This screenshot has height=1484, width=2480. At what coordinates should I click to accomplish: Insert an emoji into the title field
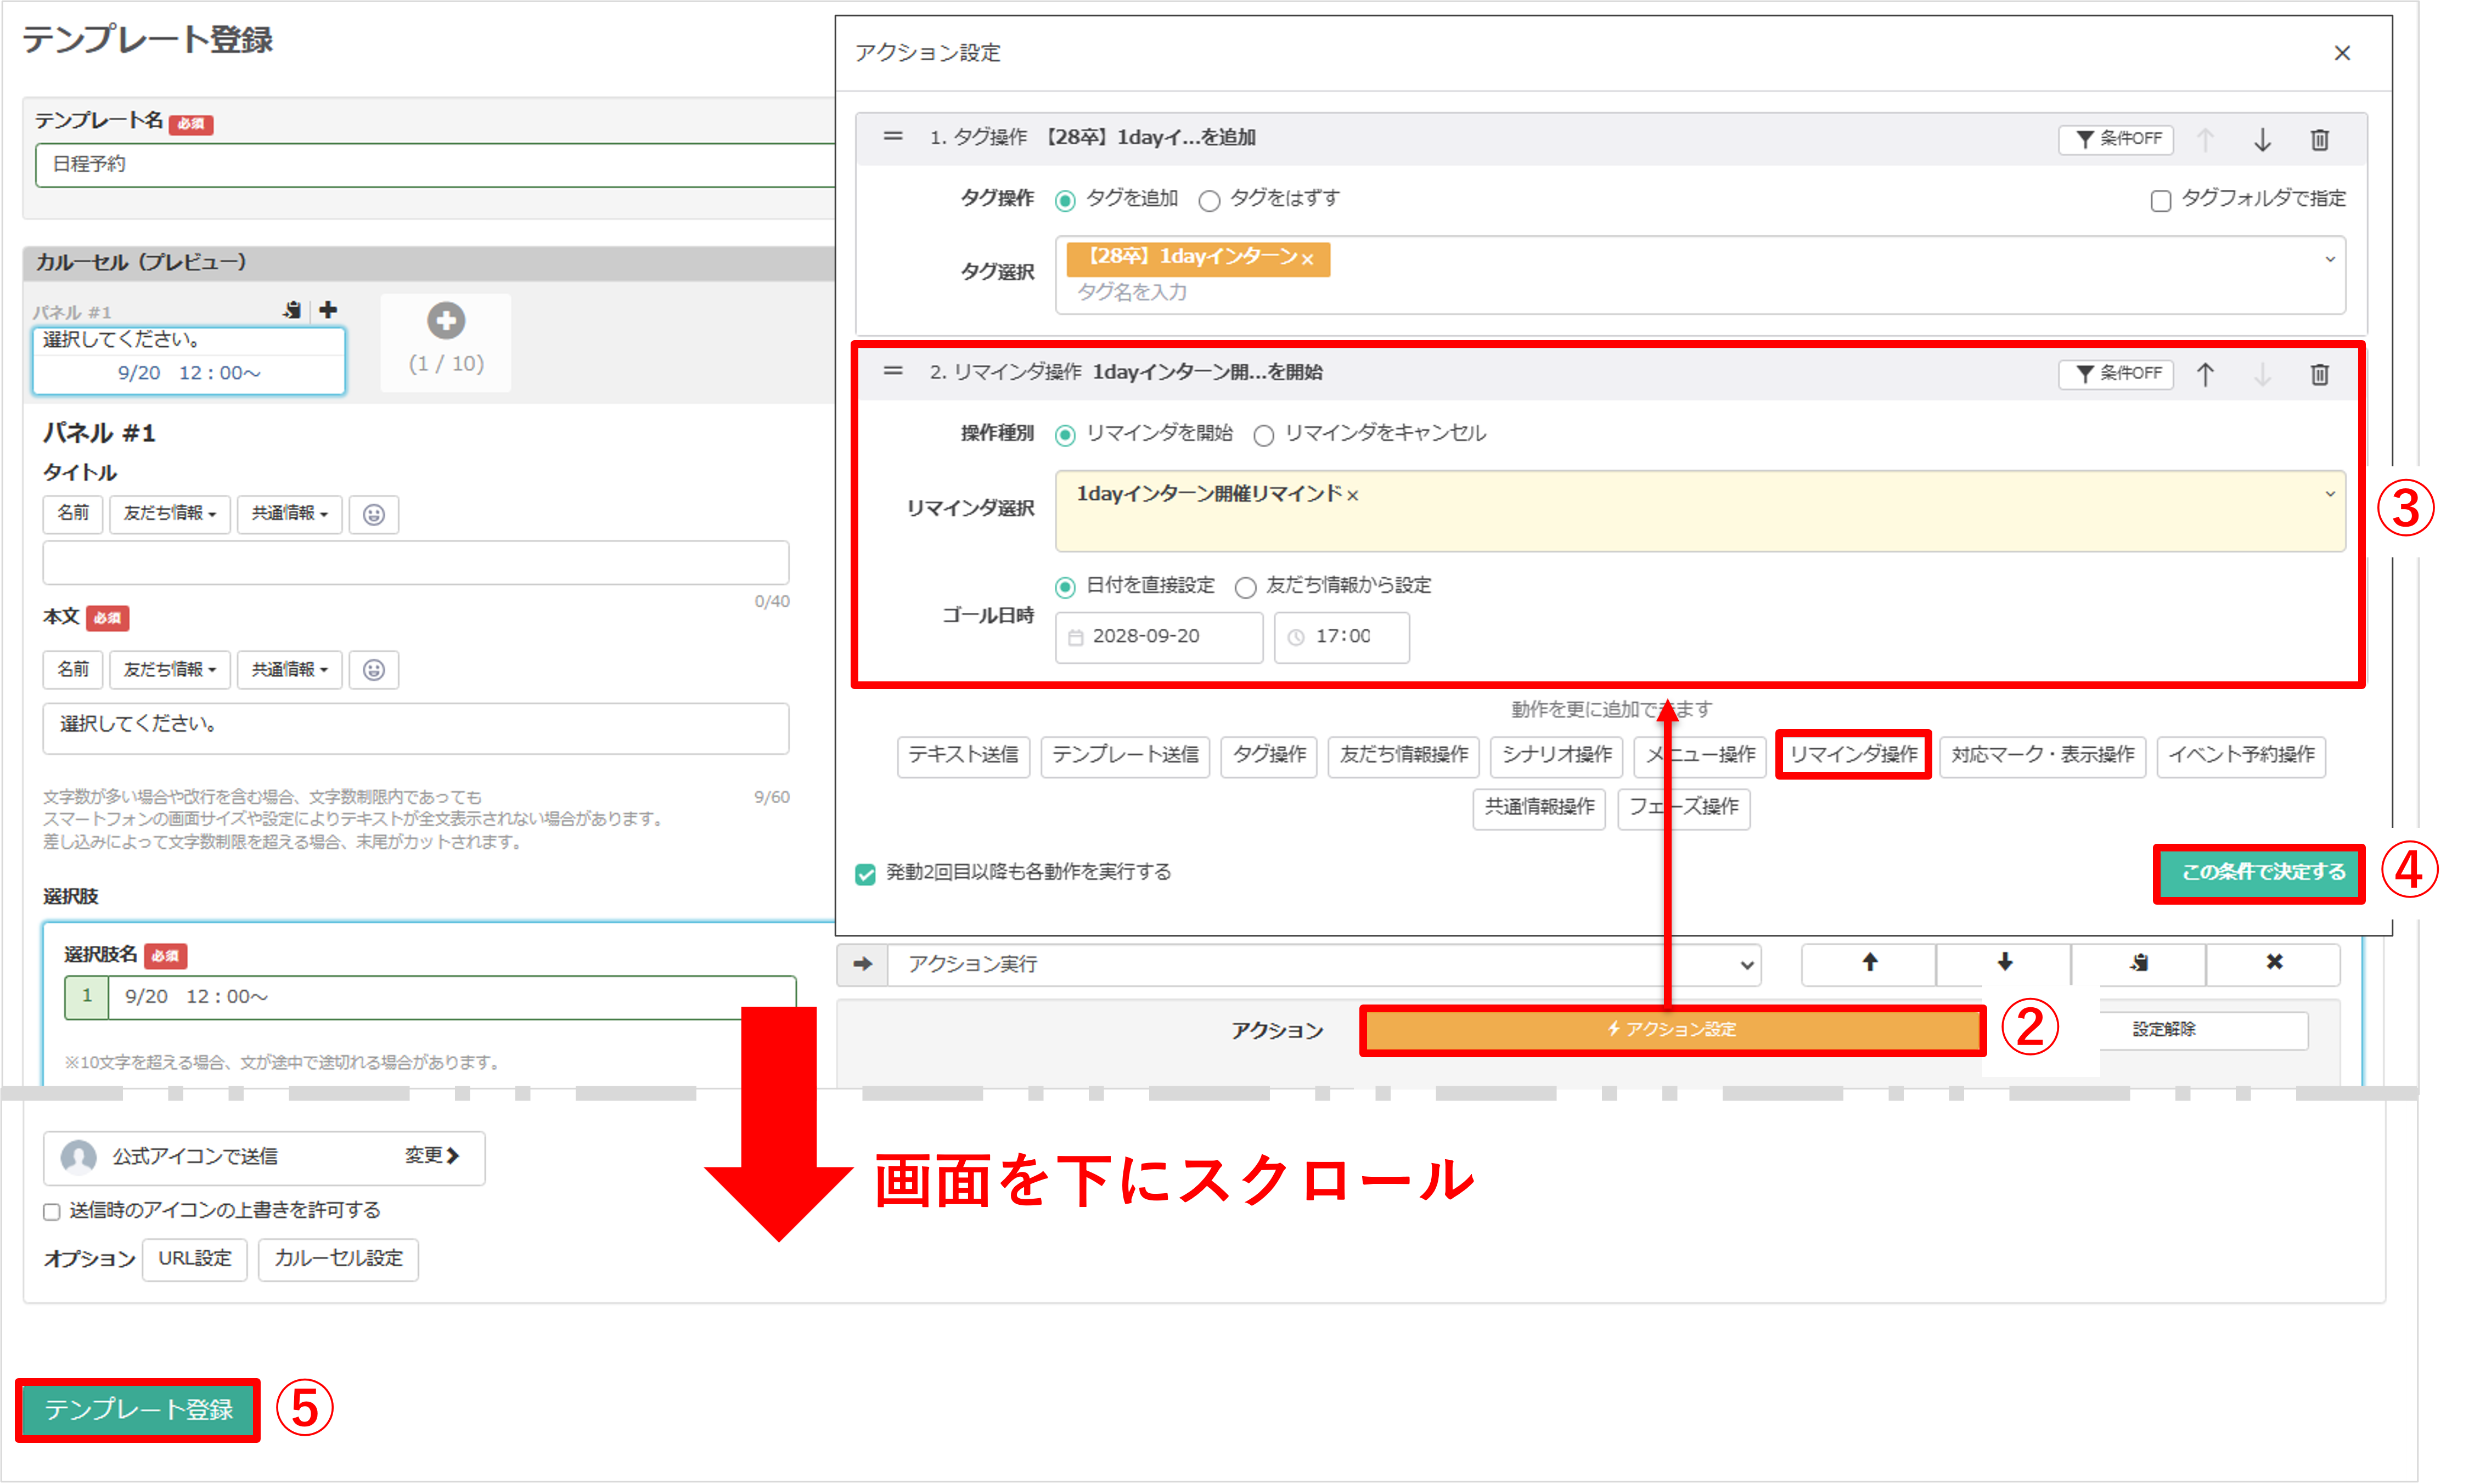coord(374,514)
